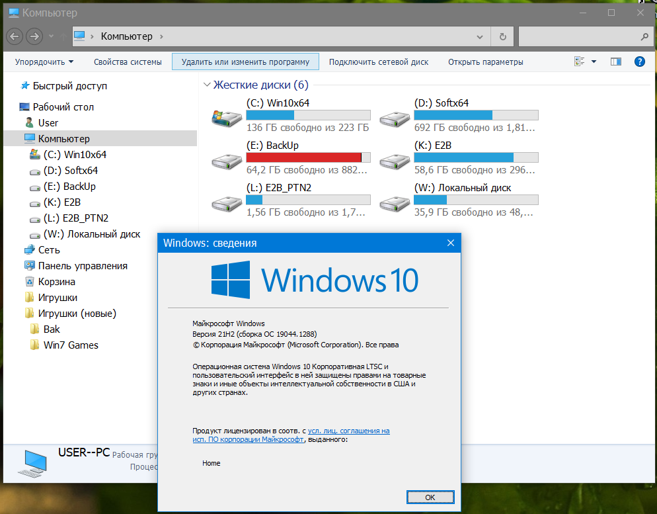Viewport: 657px width, 514px height.
Task: Toggle the preview pane icon
Action: pyautogui.click(x=616, y=62)
